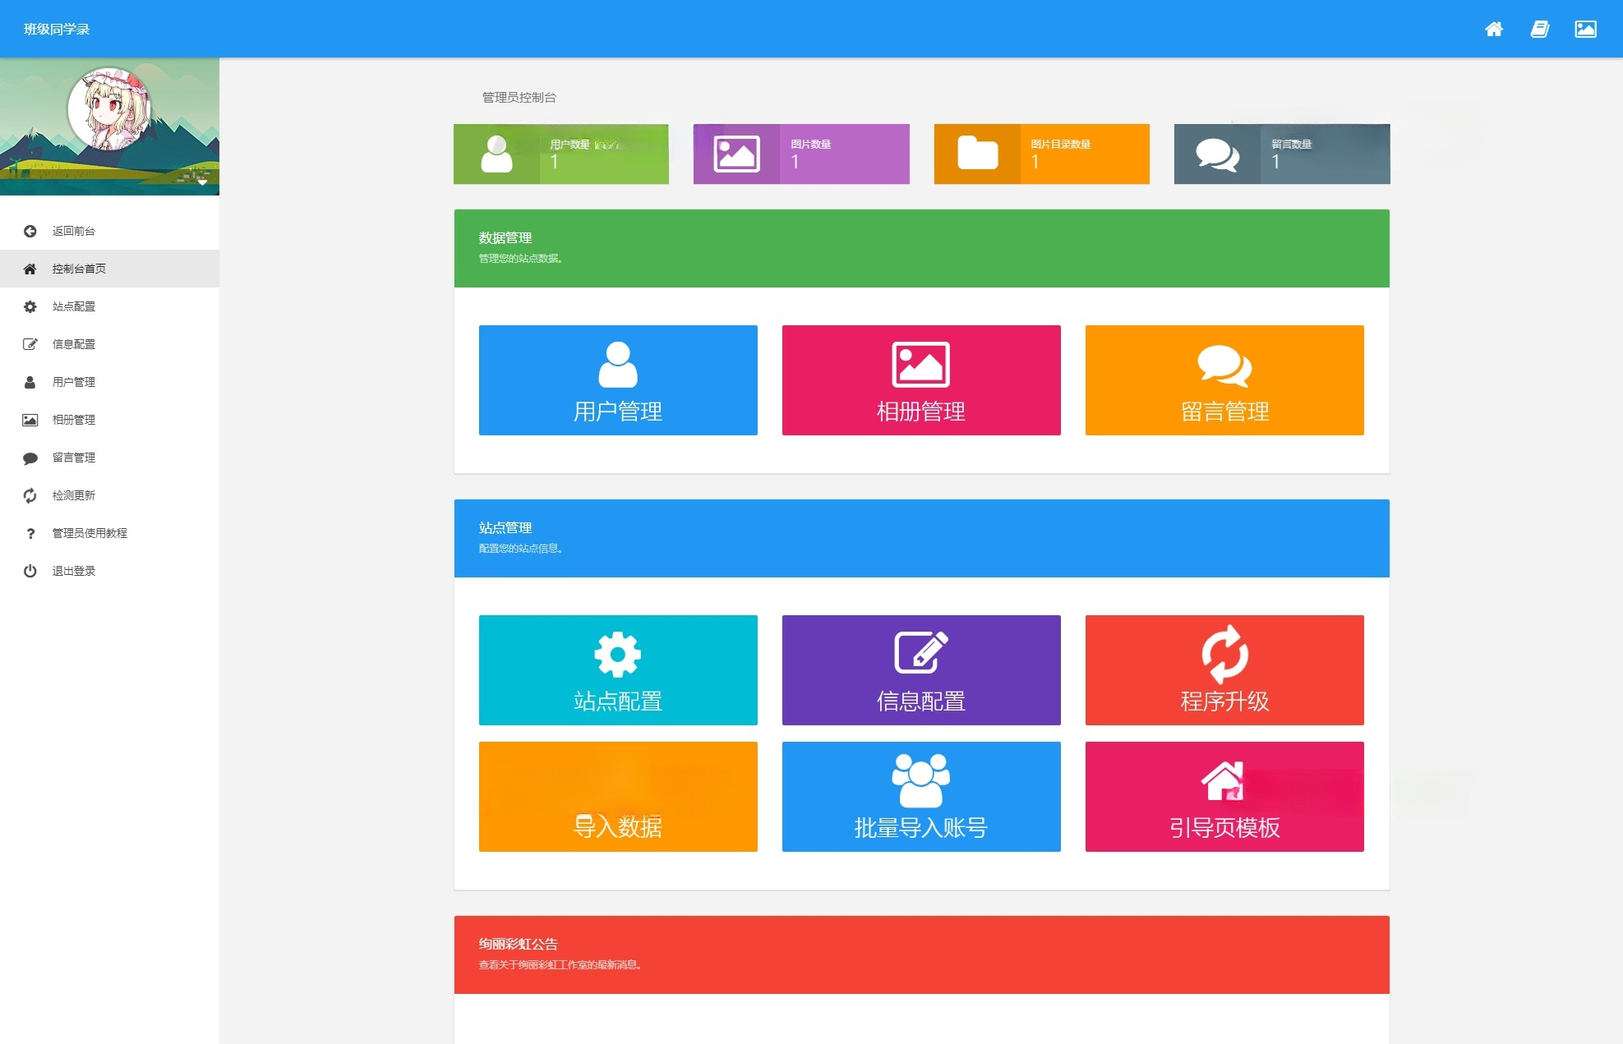Click the refresh arrows icon on 程序升级 tile

pos(1224,655)
